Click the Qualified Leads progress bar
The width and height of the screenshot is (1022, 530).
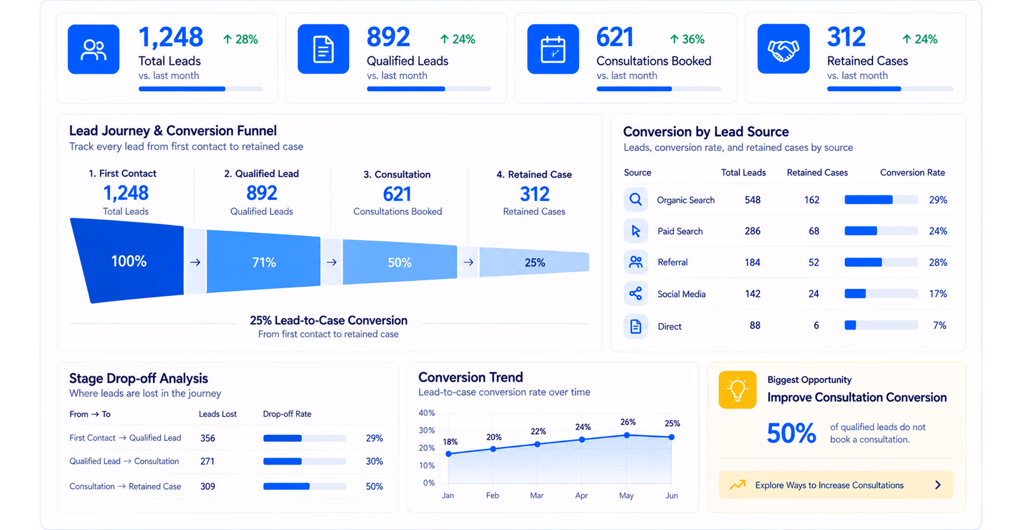point(429,89)
